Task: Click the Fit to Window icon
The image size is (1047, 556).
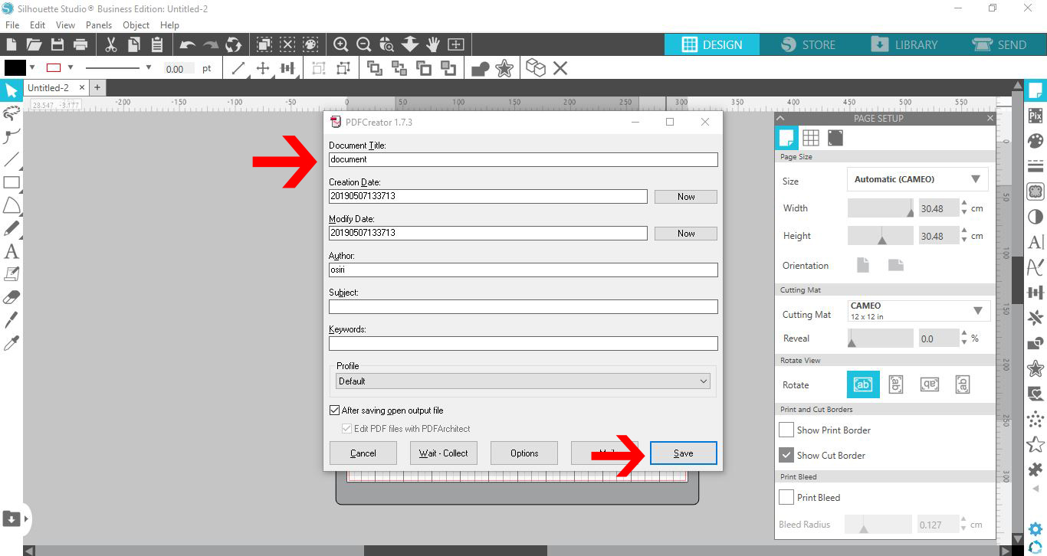Action: (456, 44)
